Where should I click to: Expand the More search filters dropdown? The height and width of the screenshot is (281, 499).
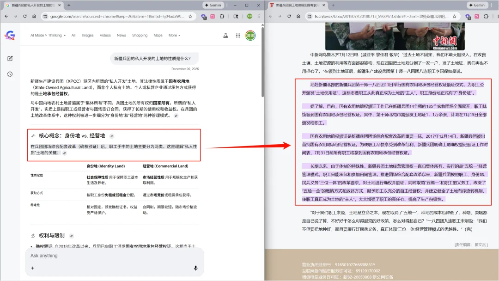pos(175,35)
